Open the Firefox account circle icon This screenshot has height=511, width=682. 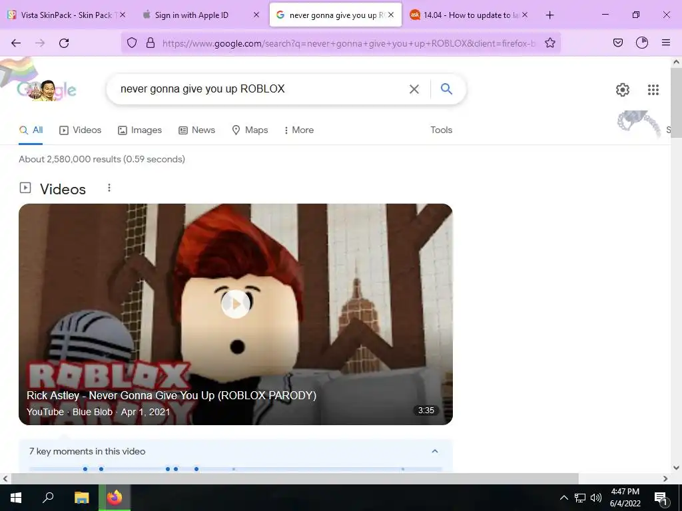pos(642,43)
